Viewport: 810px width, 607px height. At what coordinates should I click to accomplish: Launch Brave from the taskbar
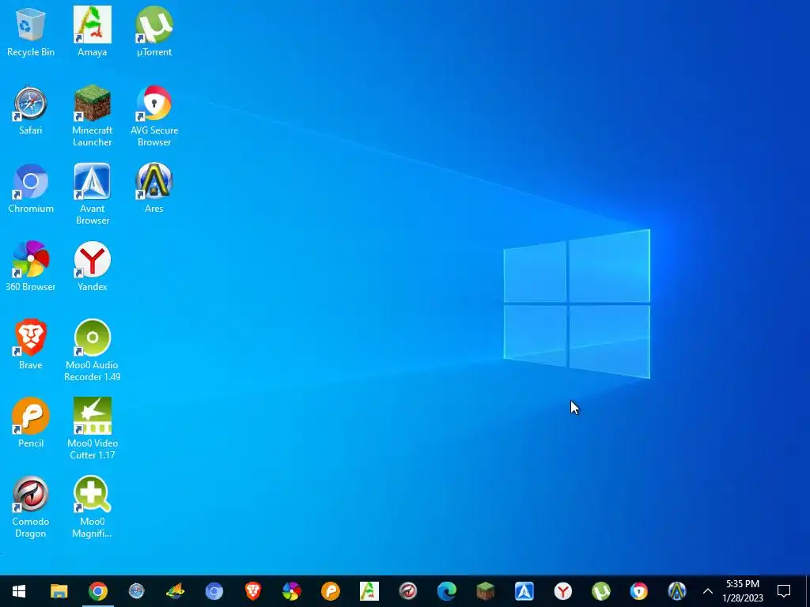point(252,591)
